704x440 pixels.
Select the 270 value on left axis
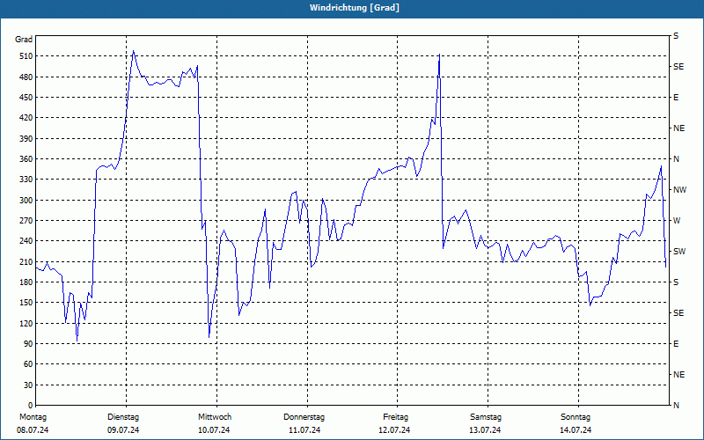coord(27,221)
